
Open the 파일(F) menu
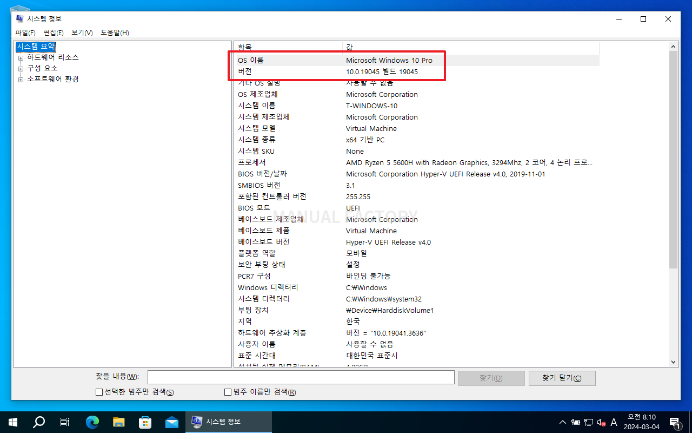[25, 32]
